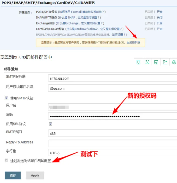
Task: Click 开启 link for Exchange服务
Action: (159, 23)
